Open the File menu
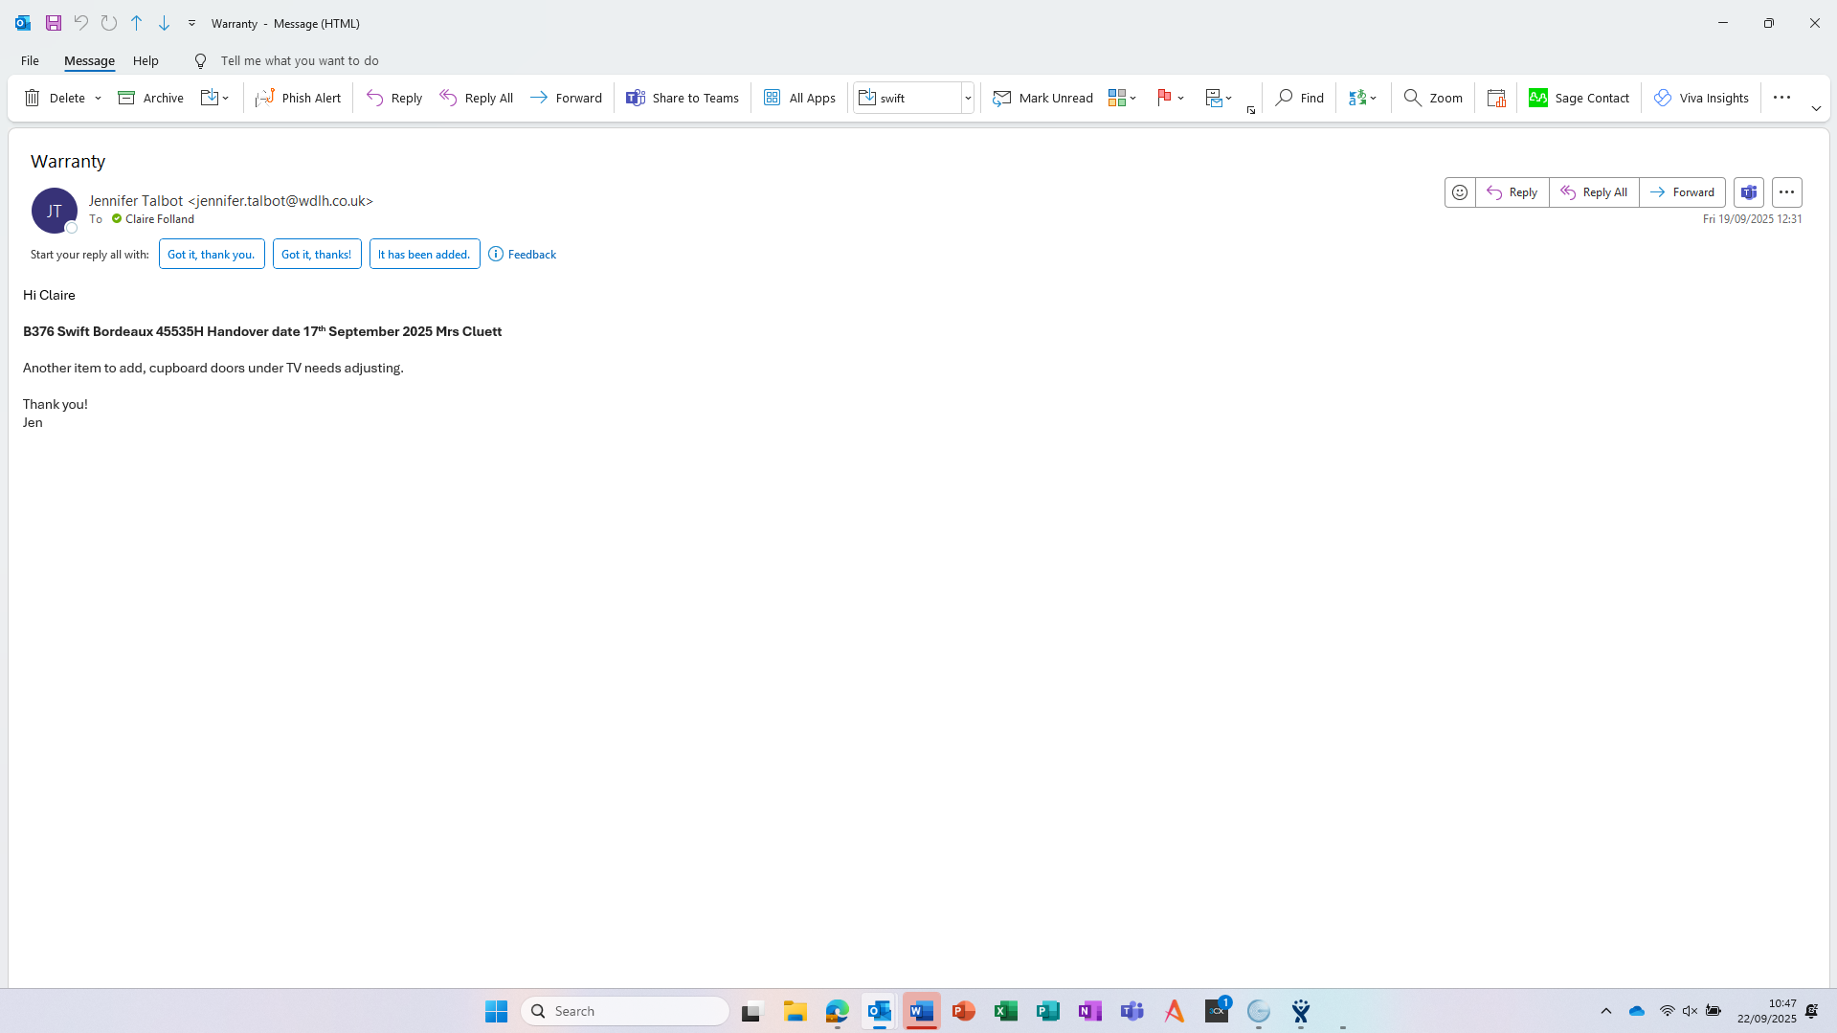The height and width of the screenshot is (1033, 1837). click(30, 60)
